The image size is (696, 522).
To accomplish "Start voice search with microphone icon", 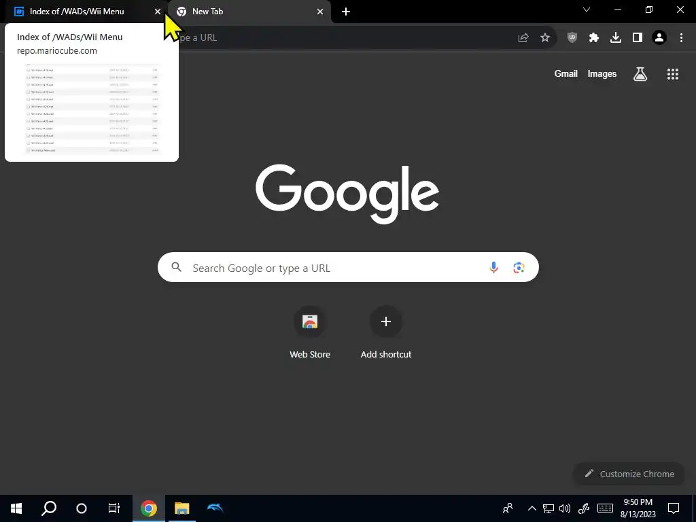I will point(493,267).
